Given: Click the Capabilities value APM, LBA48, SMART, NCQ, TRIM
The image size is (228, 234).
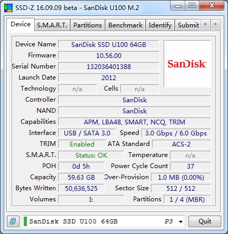Looking at the screenshot, I should pos(135,122).
